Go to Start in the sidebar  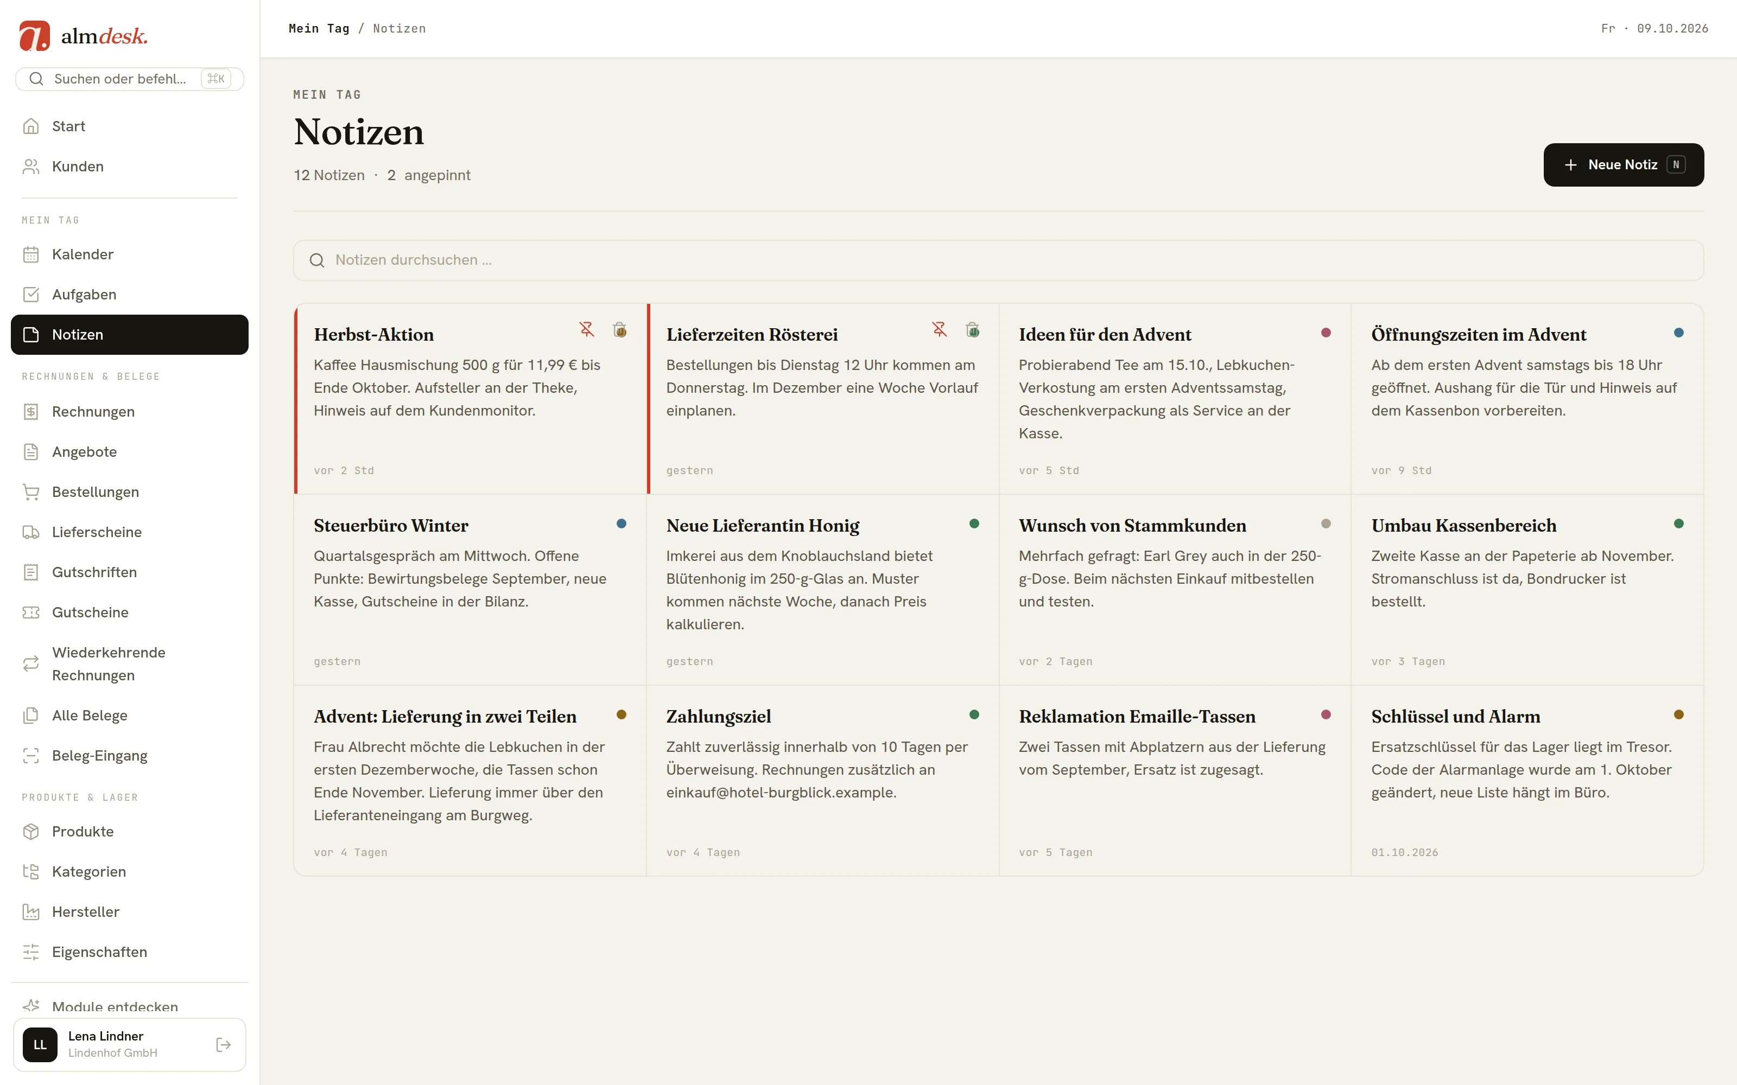coord(129,126)
